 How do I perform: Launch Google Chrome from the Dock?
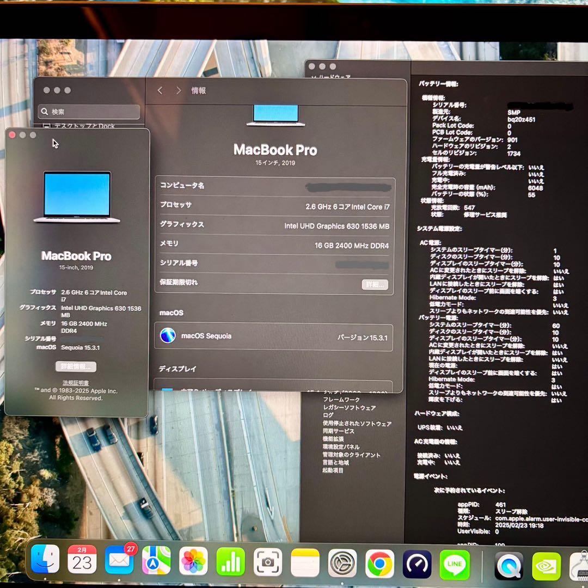coord(379,564)
